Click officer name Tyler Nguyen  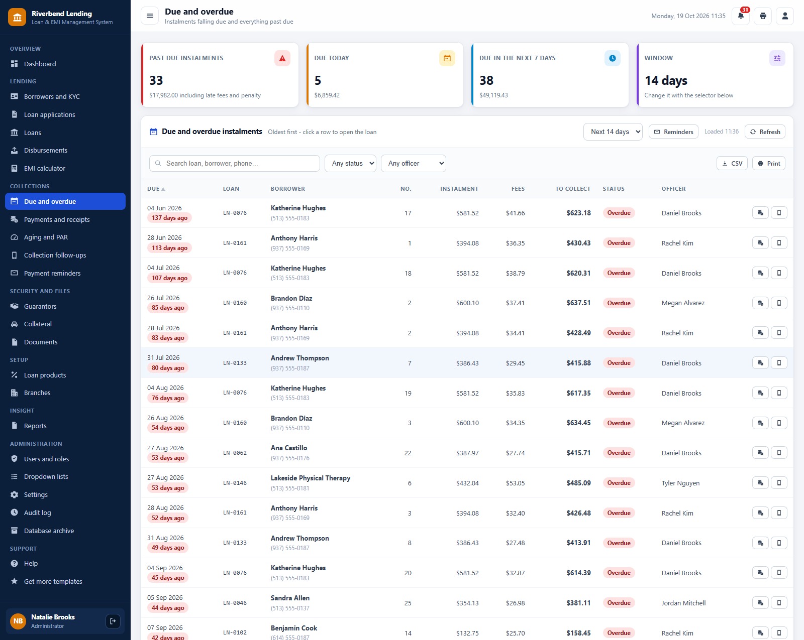(x=680, y=483)
